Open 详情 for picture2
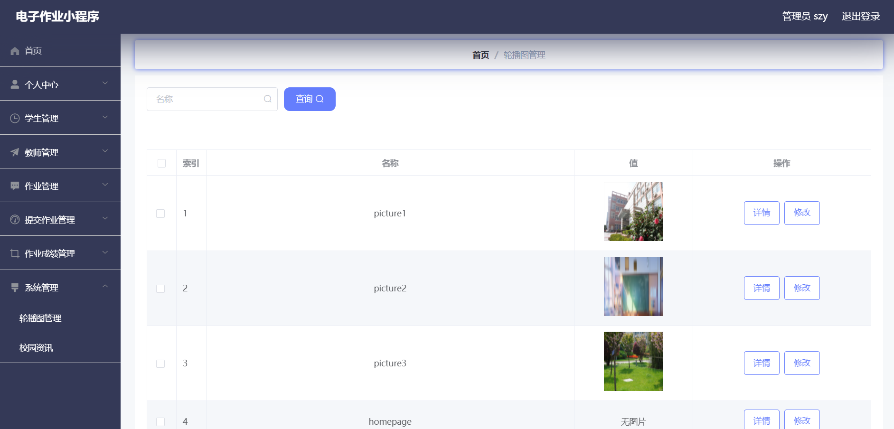Viewport: 894px width, 429px height. (762, 288)
